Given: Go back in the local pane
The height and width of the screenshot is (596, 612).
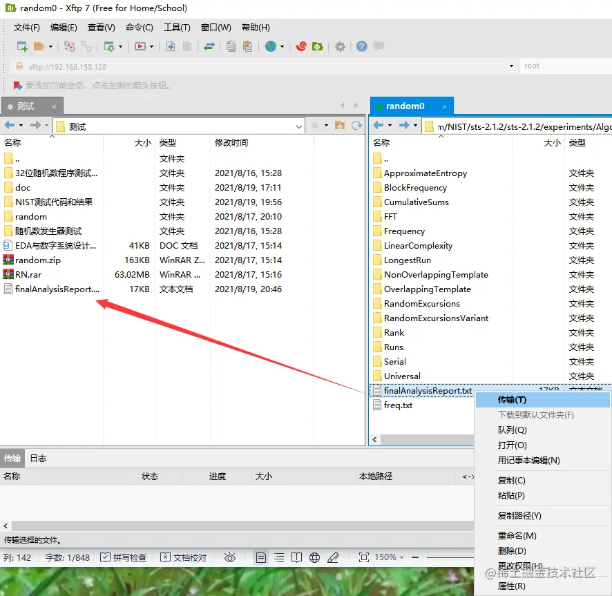Looking at the screenshot, I should (10, 125).
